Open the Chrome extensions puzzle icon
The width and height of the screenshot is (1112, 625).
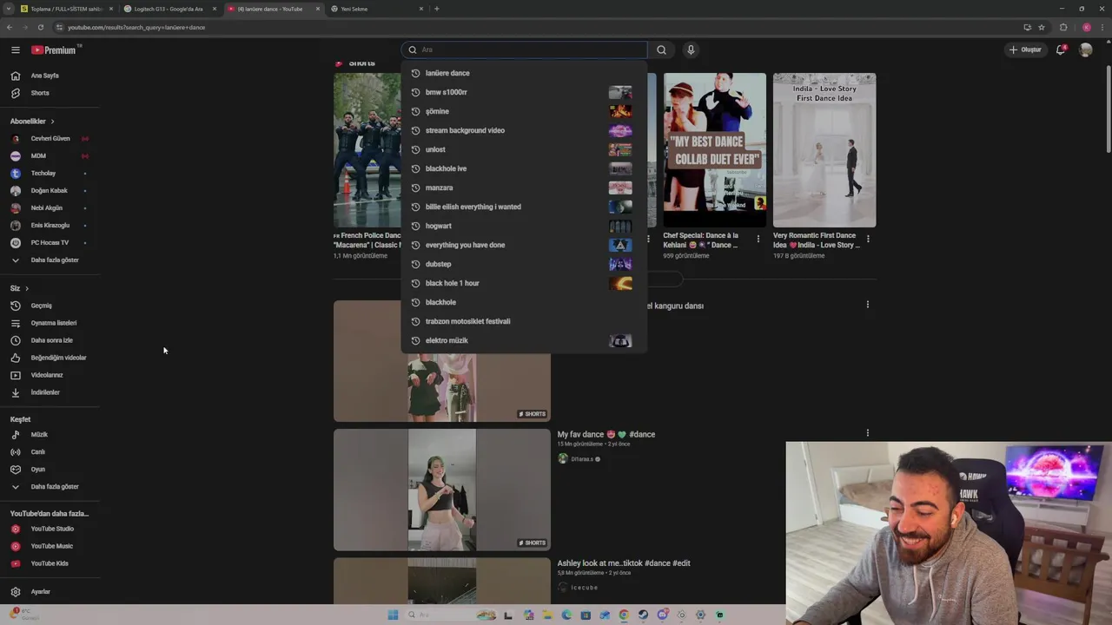coord(1063,27)
